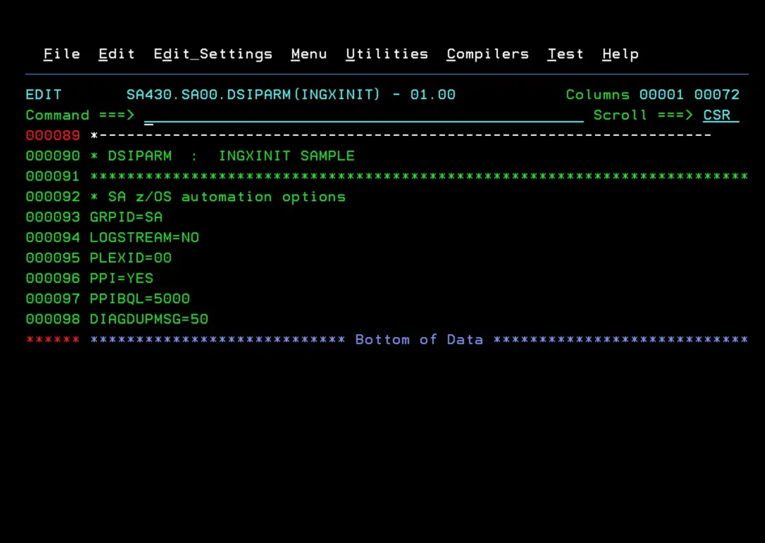Click the Command input field
This screenshot has width=765, height=543.
click(363, 115)
